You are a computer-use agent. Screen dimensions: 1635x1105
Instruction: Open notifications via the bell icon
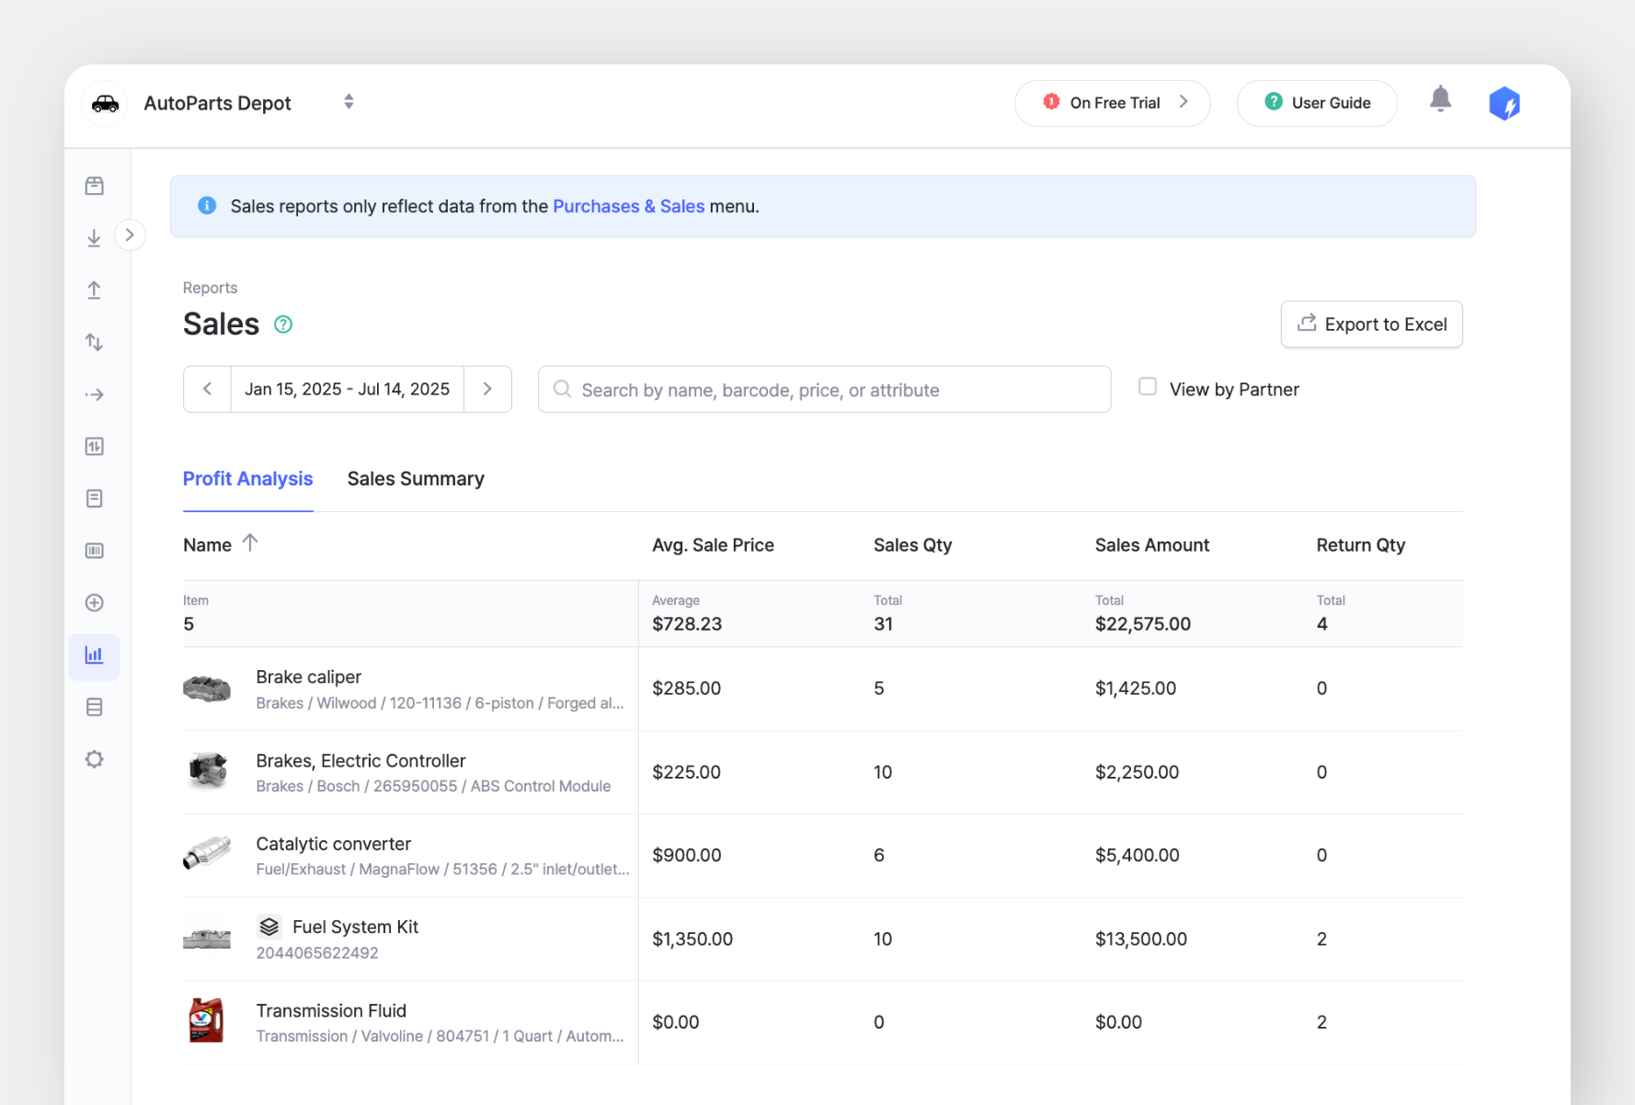[1440, 99]
